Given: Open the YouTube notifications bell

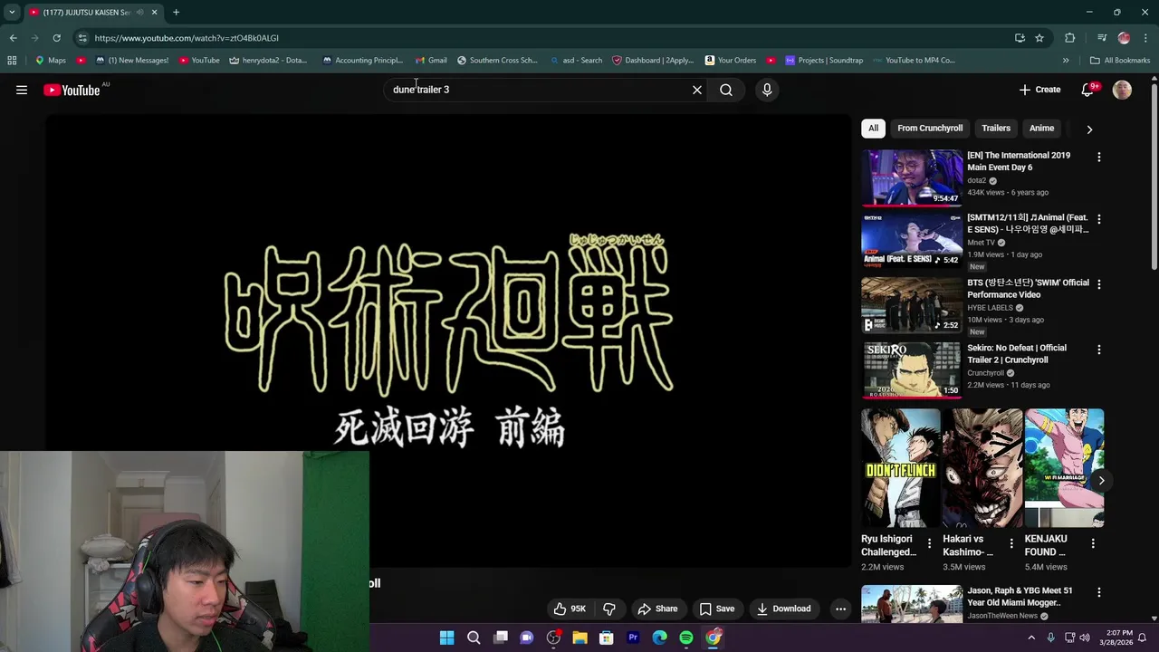Looking at the screenshot, I should [1089, 90].
